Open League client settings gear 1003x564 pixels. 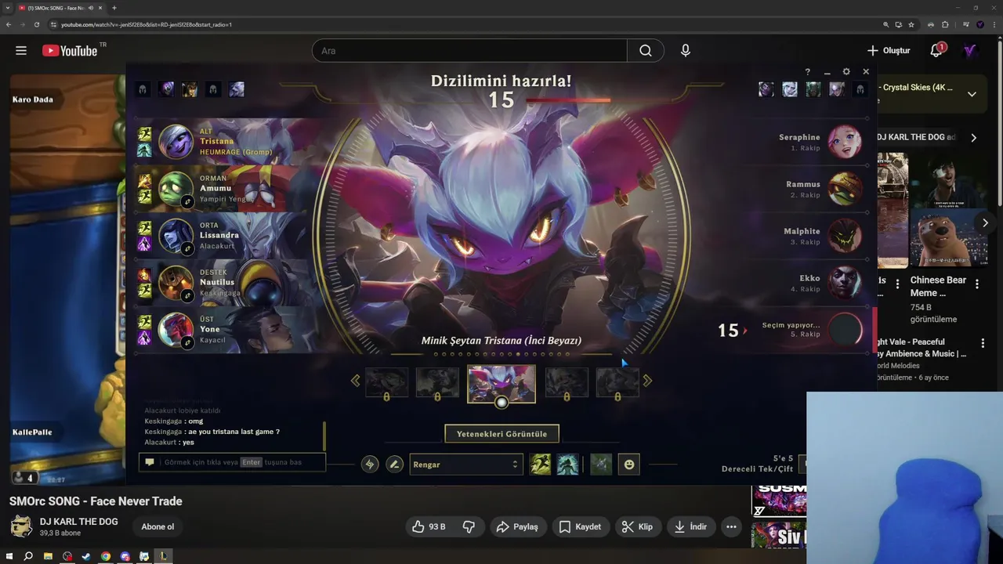[x=846, y=72]
